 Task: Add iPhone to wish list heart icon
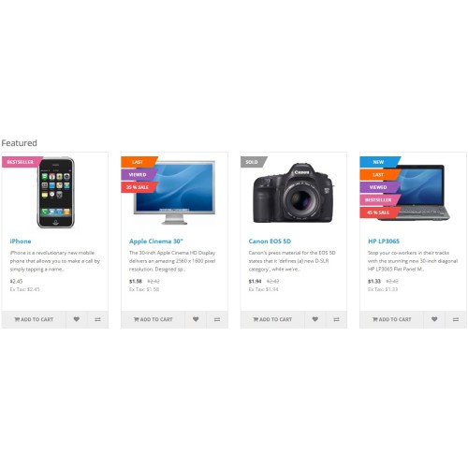tap(77, 319)
